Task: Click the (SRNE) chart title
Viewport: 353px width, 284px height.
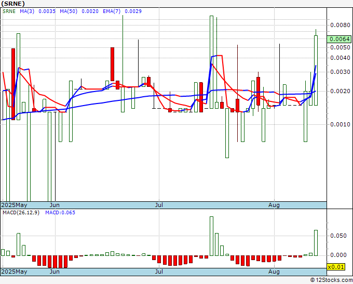Action: (13, 4)
